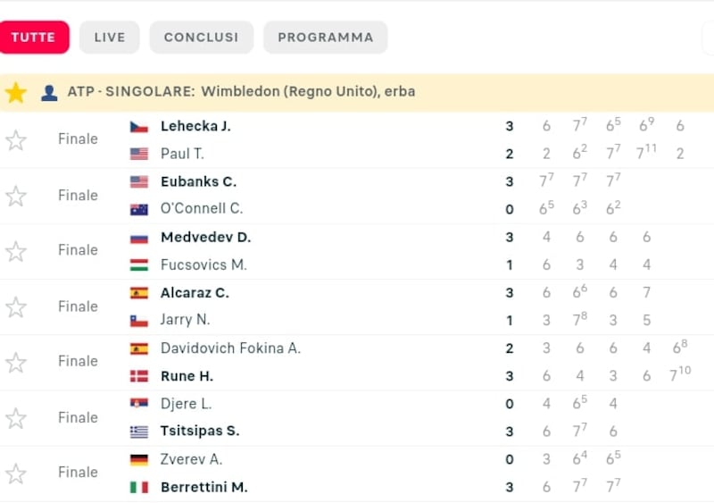
Task: Star the Zverev vs Berrettini match
Action: (x=16, y=474)
